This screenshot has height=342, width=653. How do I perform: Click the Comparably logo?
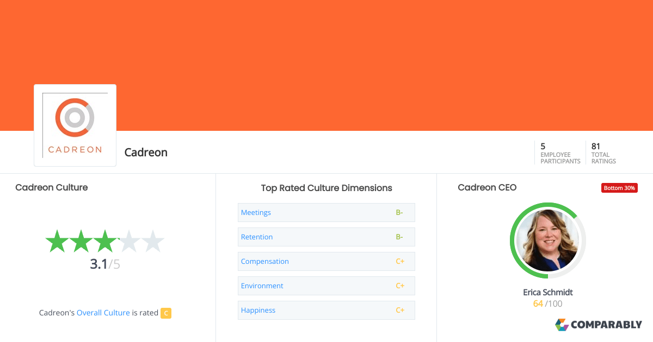click(599, 325)
